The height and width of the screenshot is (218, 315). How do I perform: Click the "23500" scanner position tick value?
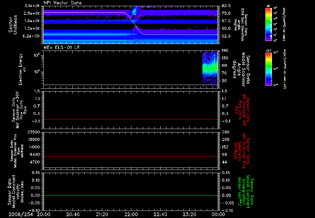click(x=34, y=132)
